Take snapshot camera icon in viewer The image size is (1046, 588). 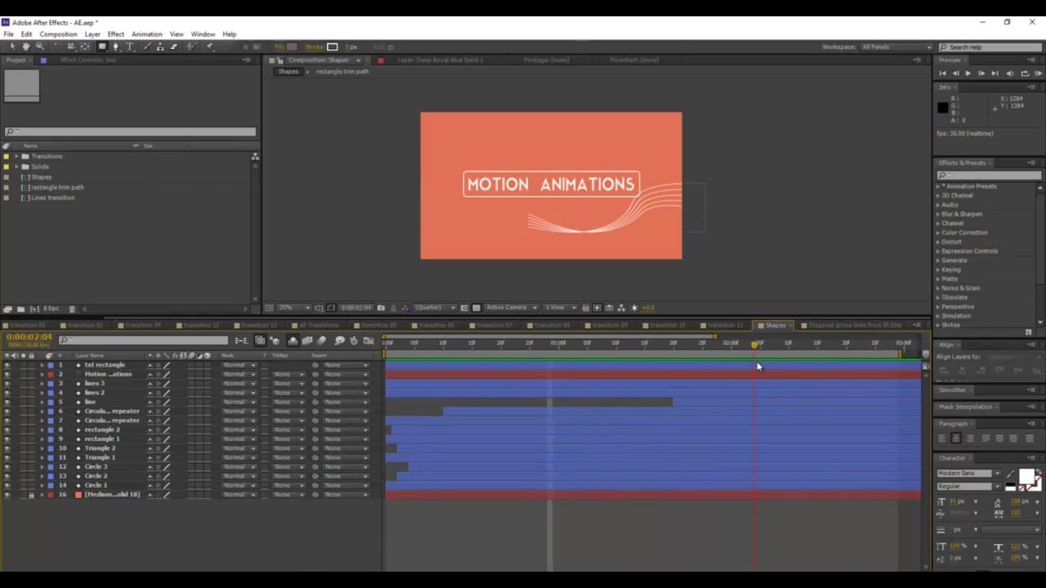pyautogui.click(x=381, y=308)
